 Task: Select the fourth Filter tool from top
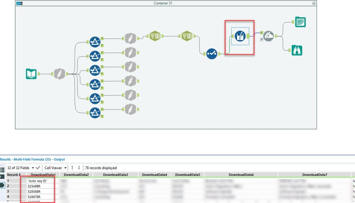(95, 84)
